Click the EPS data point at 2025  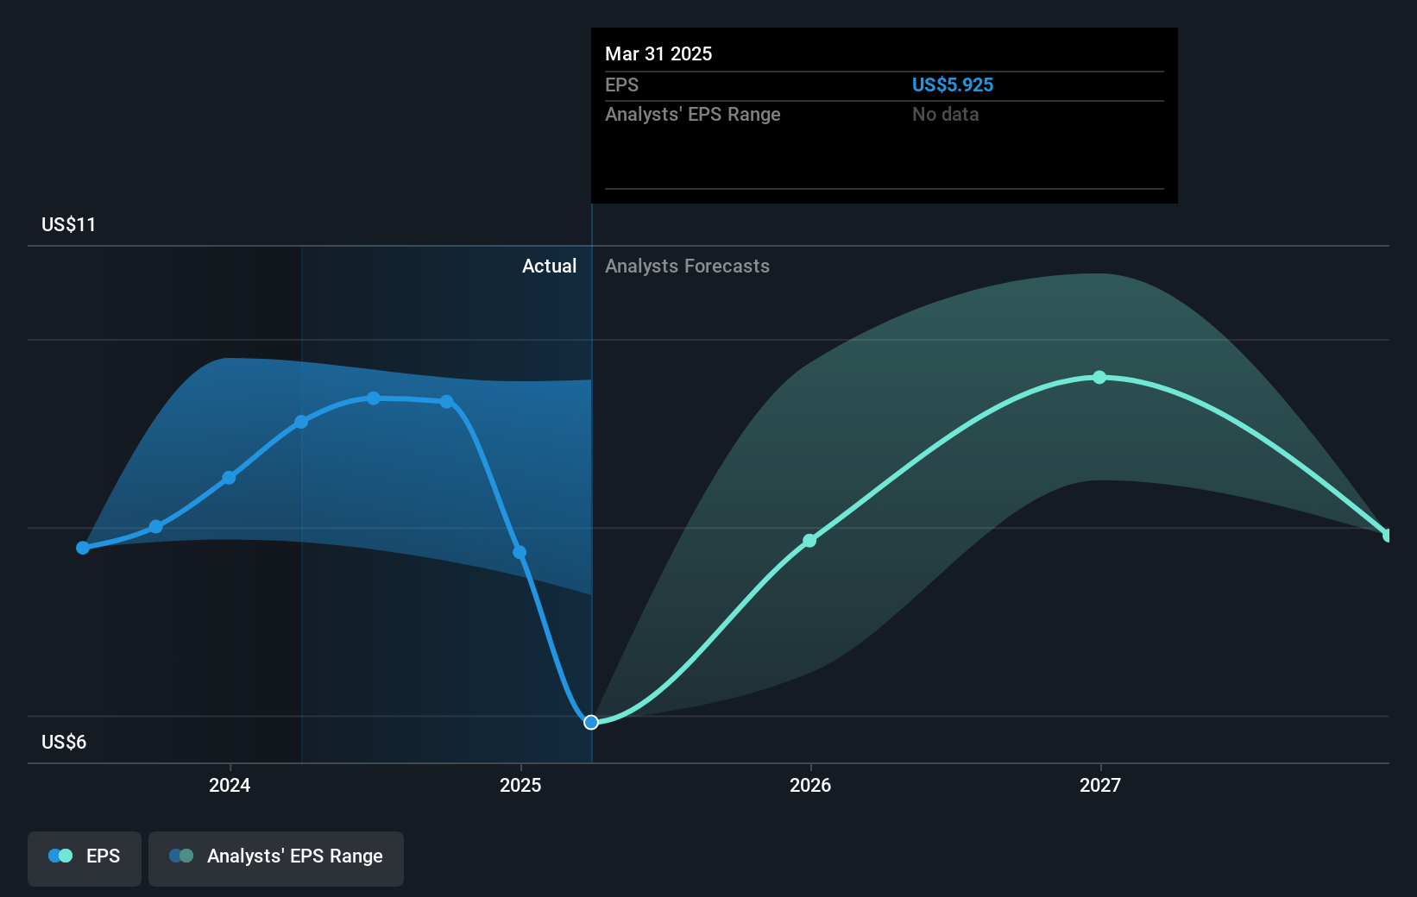coord(520,552)
